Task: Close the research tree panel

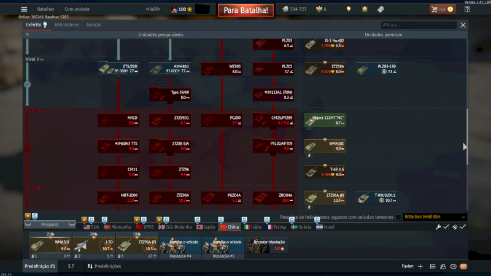Action: [463, 25]
